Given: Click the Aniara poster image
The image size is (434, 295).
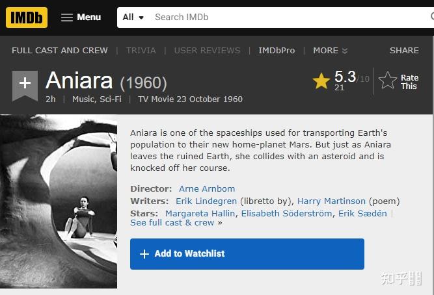Looking at the screenshot, I should point(59,201).
